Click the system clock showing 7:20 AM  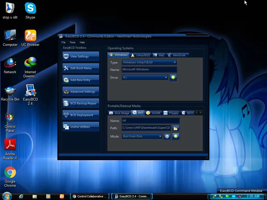(253, 196)
